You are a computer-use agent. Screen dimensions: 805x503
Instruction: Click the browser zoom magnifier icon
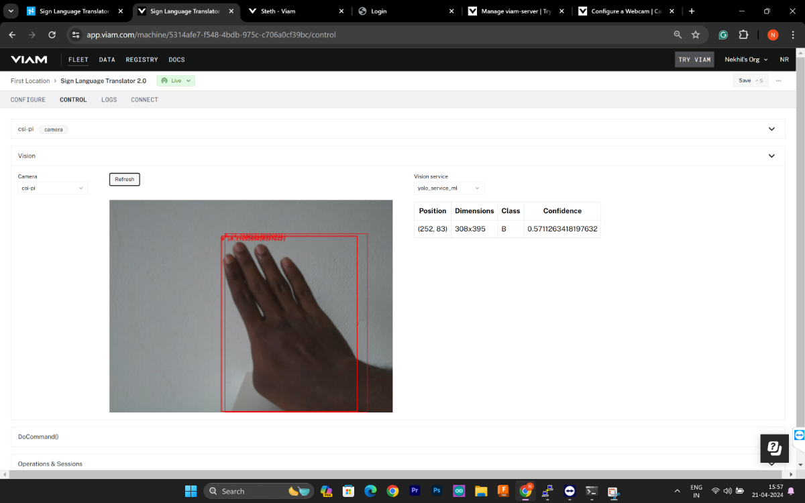[x=678, y=35]
